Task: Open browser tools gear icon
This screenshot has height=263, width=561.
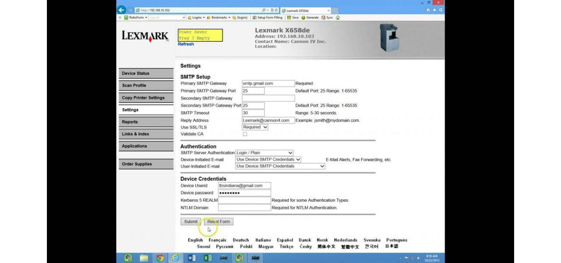Action: [x=440, y=10]
